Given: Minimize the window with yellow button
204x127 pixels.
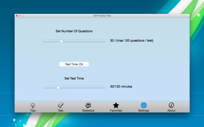Looking at the screenshot, I should click(20, 16).
